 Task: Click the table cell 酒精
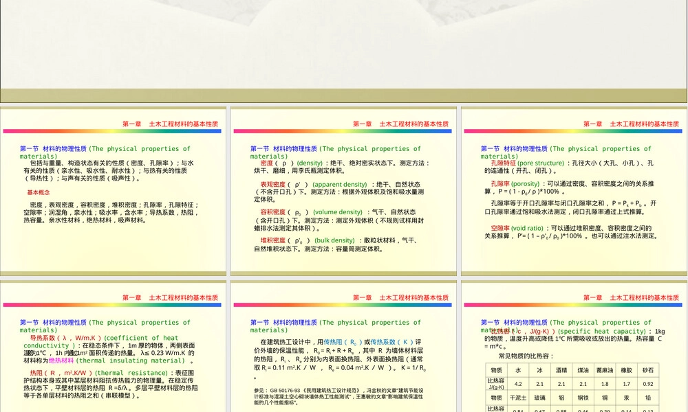click(x=561, y=370)
